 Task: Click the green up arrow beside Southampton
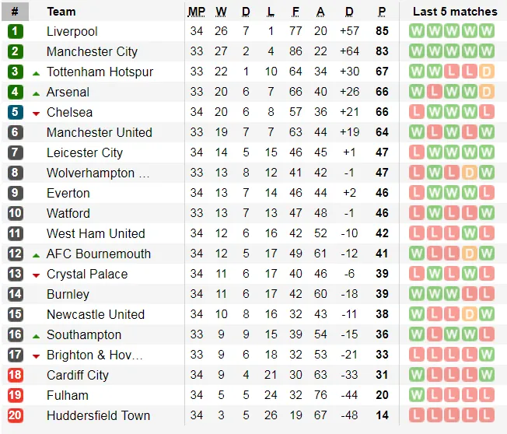(x=36, y=335)
